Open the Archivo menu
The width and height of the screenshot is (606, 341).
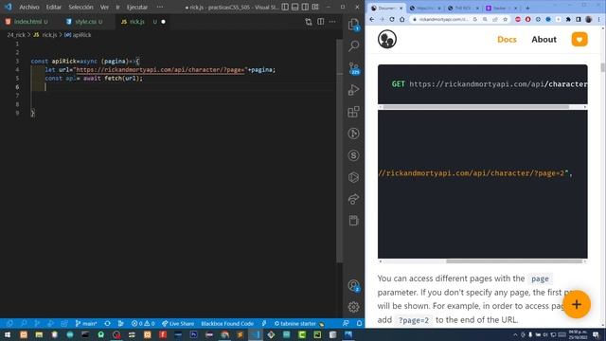click(x=29, y=7)
